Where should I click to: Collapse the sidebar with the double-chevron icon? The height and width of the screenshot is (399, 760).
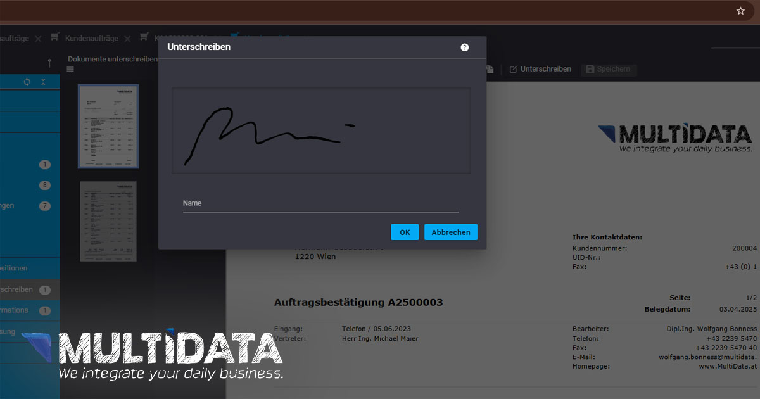click(43, 82)
